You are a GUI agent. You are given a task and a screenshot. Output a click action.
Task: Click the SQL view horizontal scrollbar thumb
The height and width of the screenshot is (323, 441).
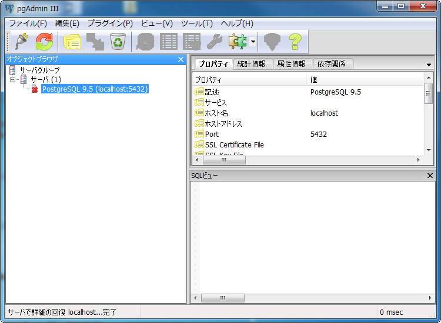tap(223, 298)
